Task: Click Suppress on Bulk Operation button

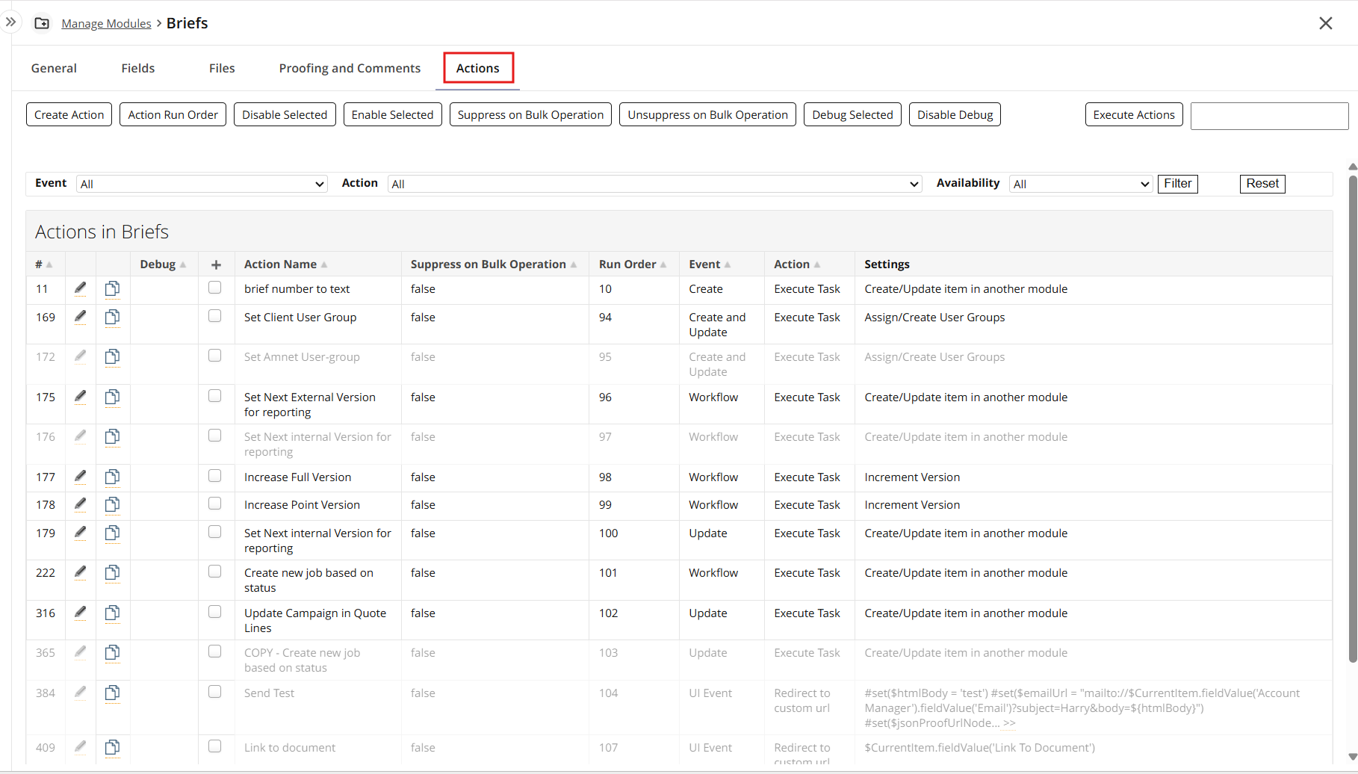Action: 530,114
